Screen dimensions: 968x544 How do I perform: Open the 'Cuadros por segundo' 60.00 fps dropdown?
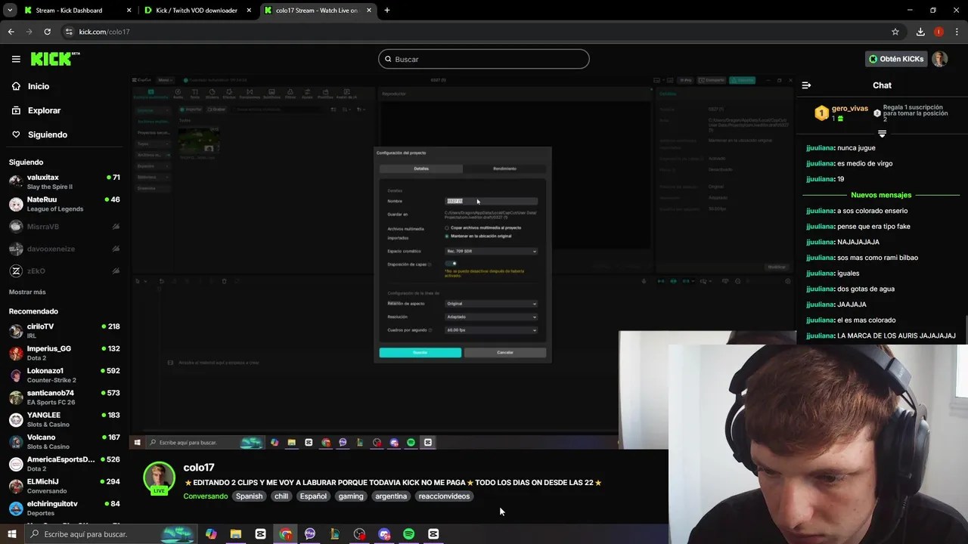[x=491, y=330]
